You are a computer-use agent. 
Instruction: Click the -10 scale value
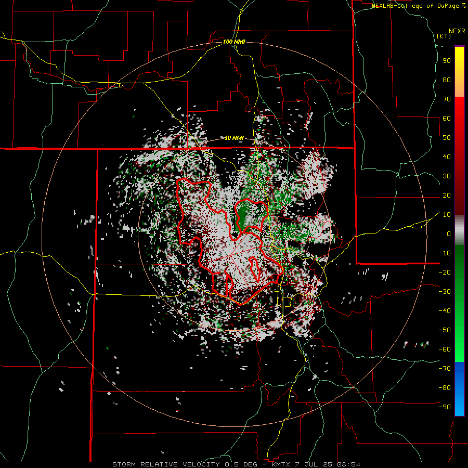pos(445,253)
